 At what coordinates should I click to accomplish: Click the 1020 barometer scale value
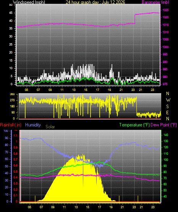[x=165, y=18]
